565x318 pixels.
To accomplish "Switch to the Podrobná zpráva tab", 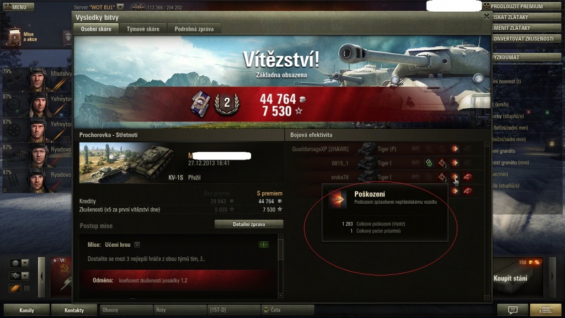I will (194, 29).
